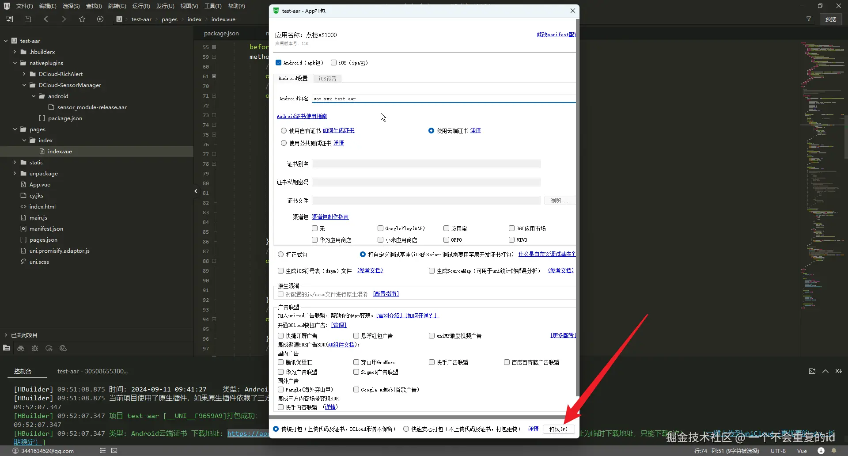Click the project icon in the breadcrumb
The height and width of the screenshot is (456, 848).
point(119,19)
